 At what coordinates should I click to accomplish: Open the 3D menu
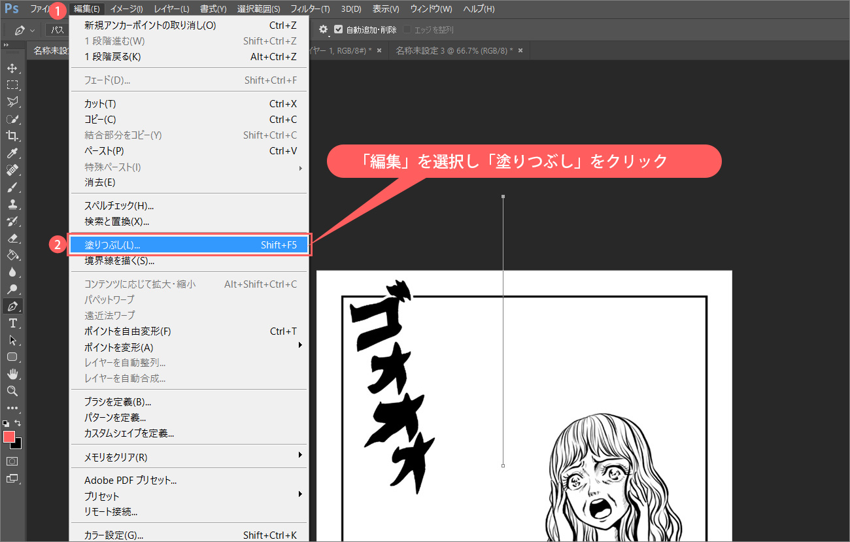pos(351,9)
